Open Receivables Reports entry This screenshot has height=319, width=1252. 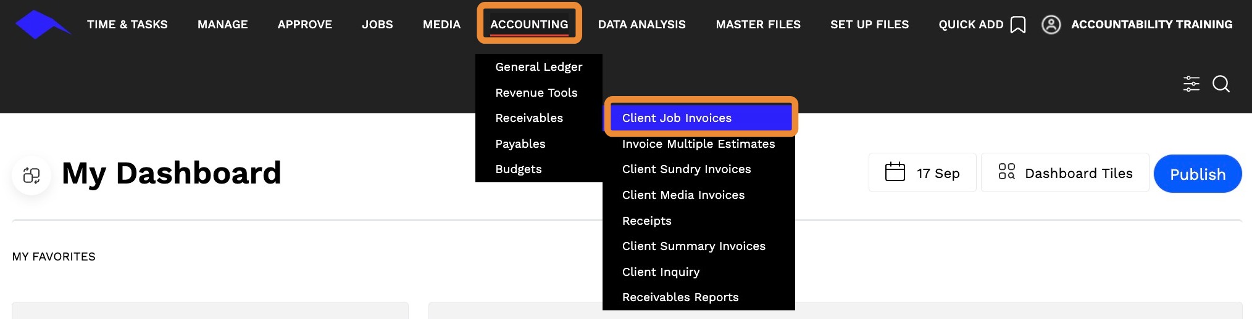(680, 297)
